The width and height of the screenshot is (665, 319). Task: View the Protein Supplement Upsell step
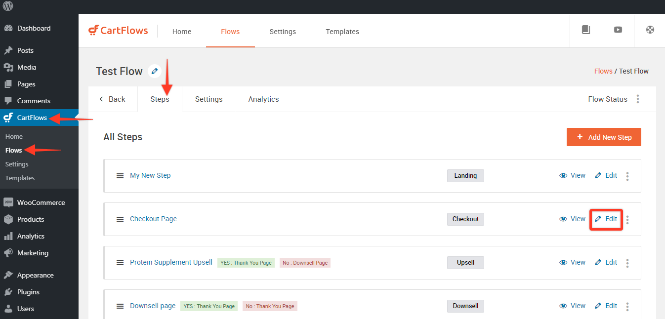click(x=572, y=262)
